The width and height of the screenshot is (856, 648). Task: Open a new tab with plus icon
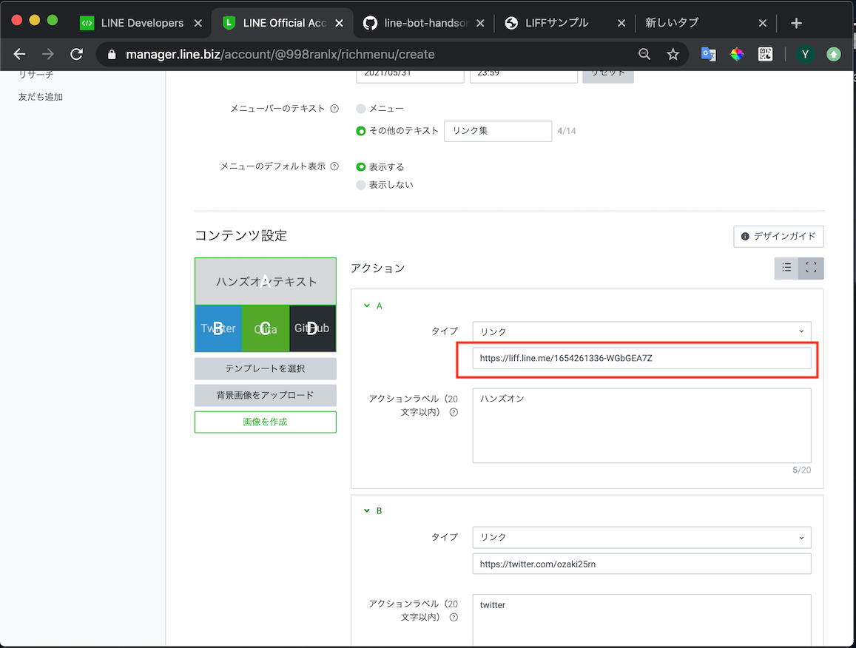pyautogui.click(x=796, y=23)
